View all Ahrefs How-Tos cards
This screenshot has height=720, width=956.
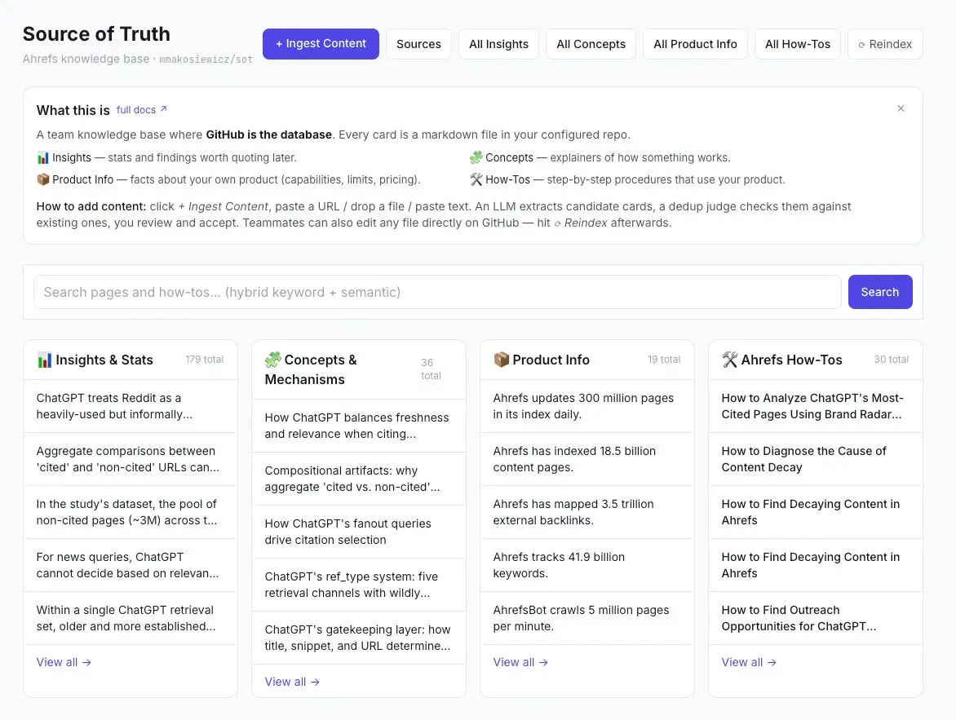click(749, 662)
